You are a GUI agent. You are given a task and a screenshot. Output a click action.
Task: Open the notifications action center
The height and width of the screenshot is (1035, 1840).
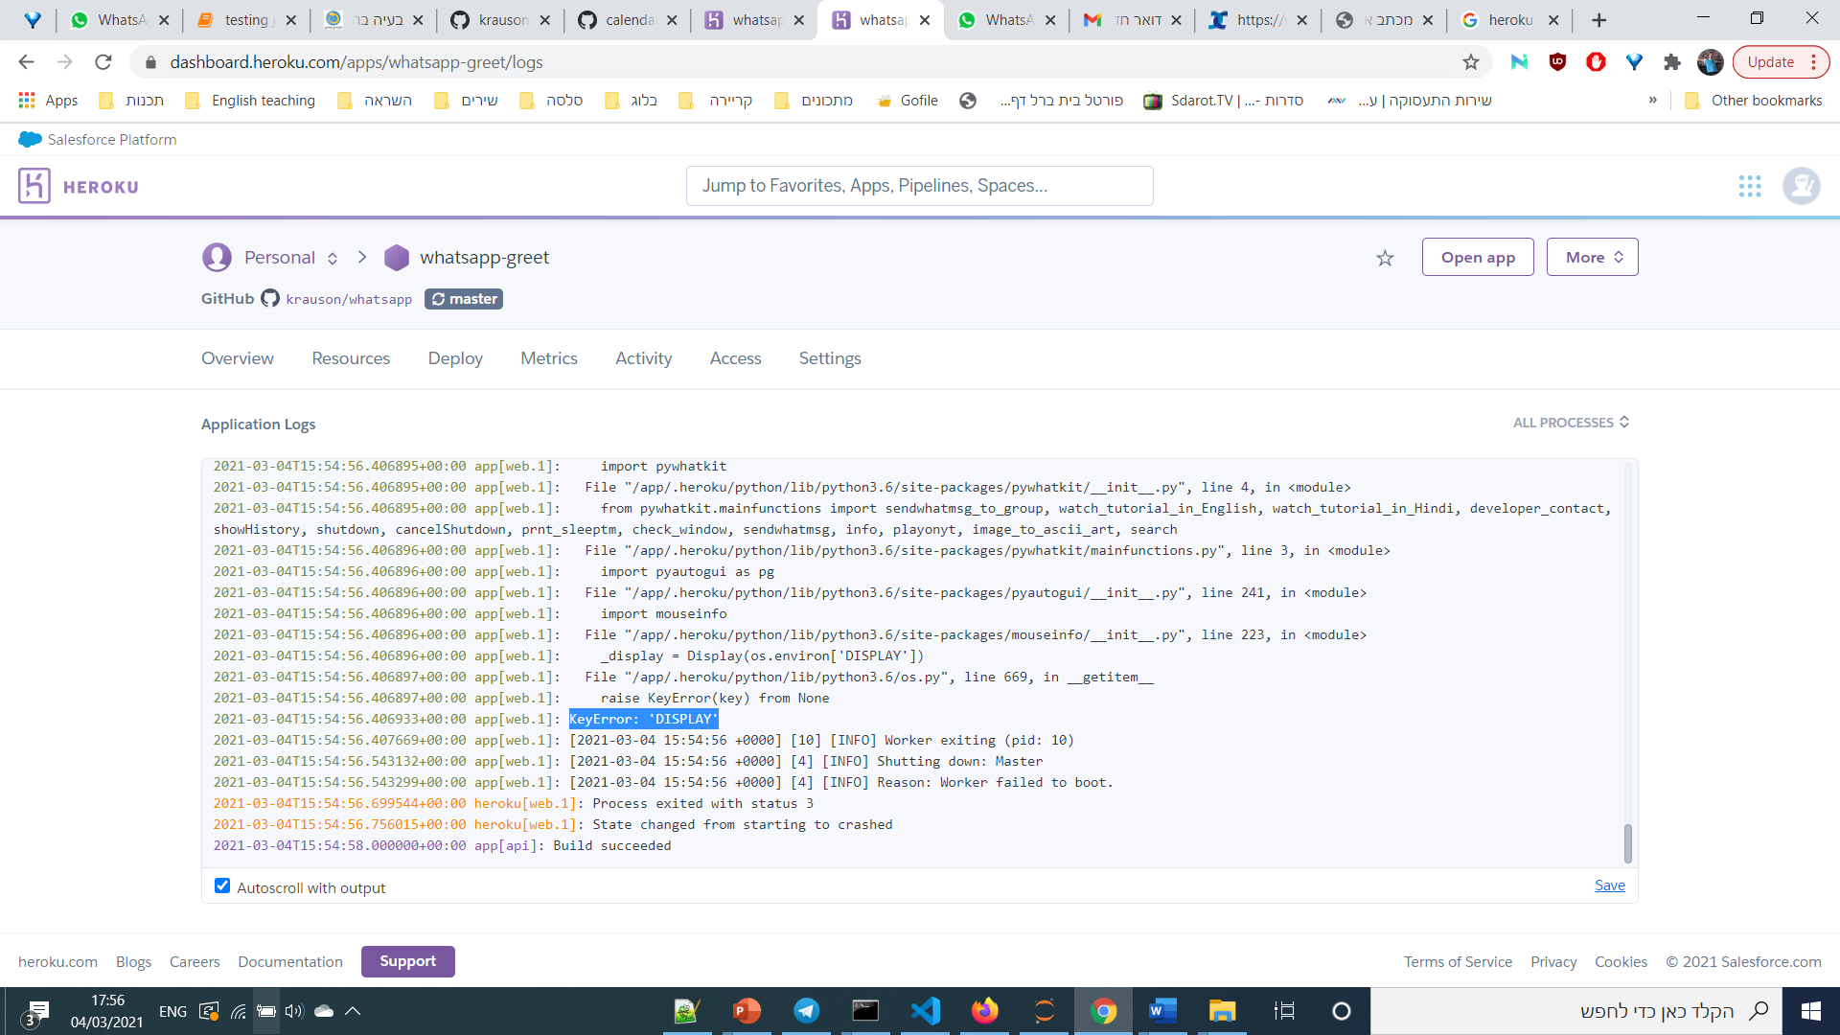37,1012
